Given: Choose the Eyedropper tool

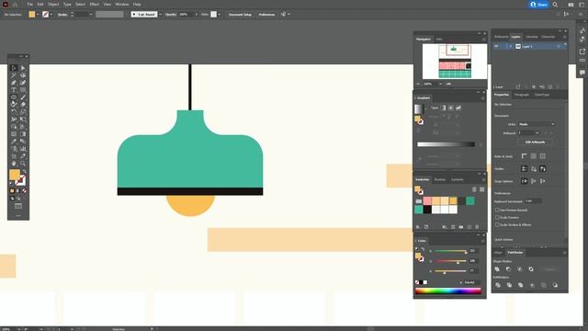Looking at the screenshot, I should point(14,142).
